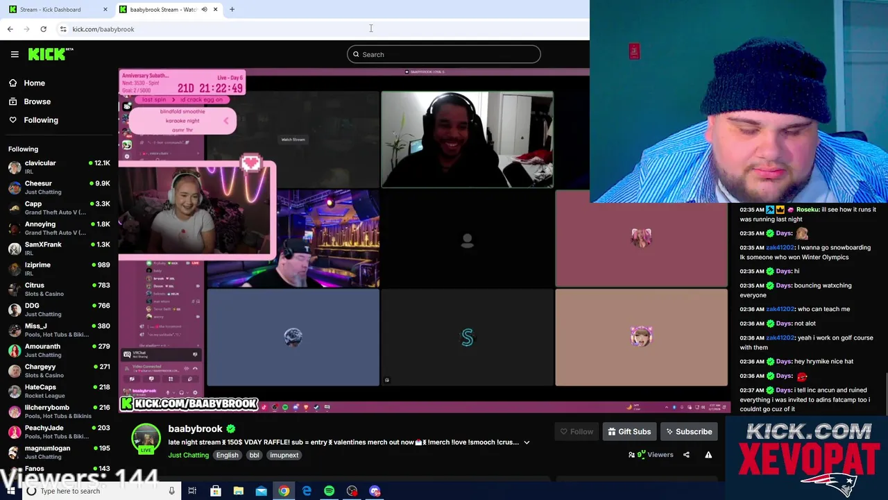Screen dimensions: 888x500
Task: Click magnumlogan avatar in the sidebar
Action: point(15,452)
